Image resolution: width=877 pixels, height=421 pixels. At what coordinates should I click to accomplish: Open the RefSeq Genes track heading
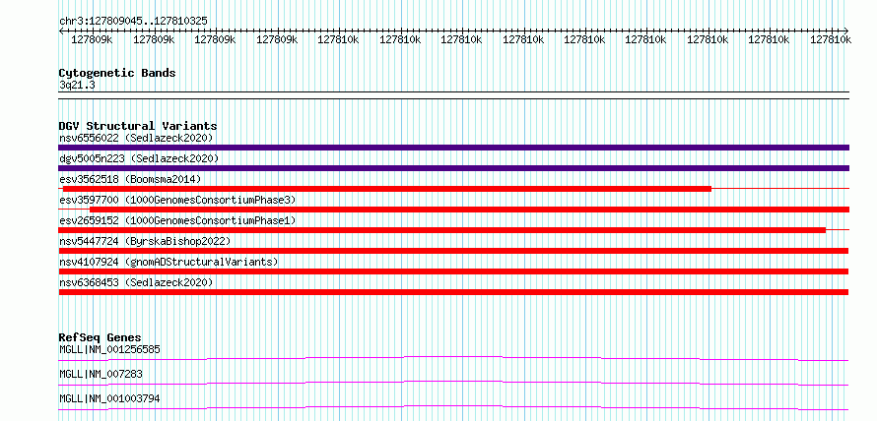click(101, 337)
